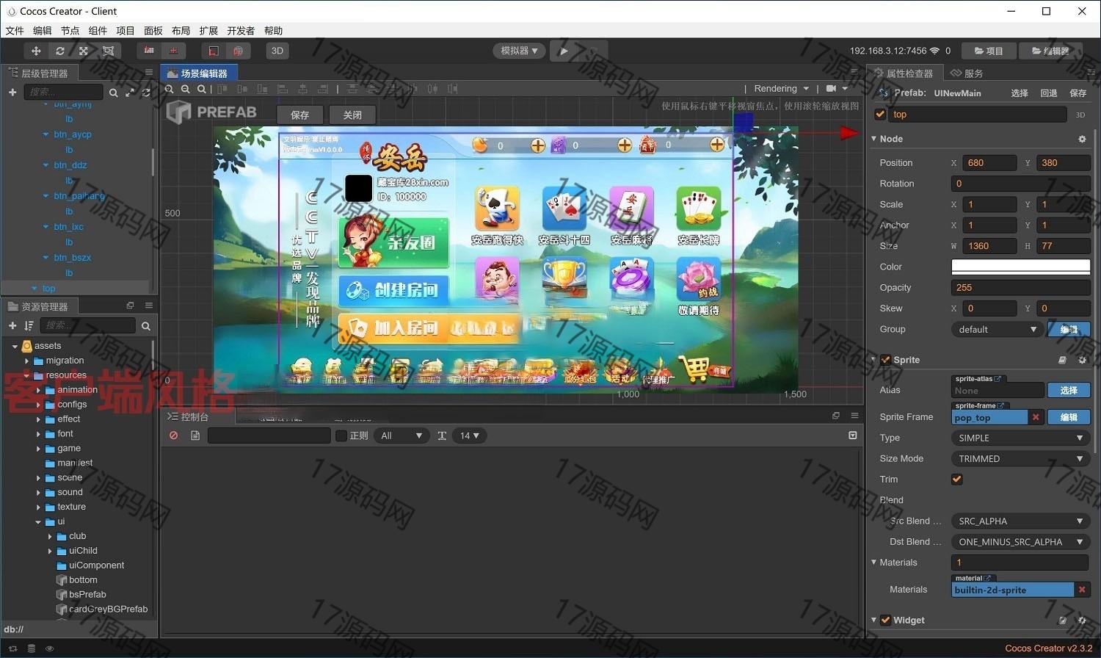
Task: Open sprite Type SIMPLE dropdown
Action: coord(1021,438)
